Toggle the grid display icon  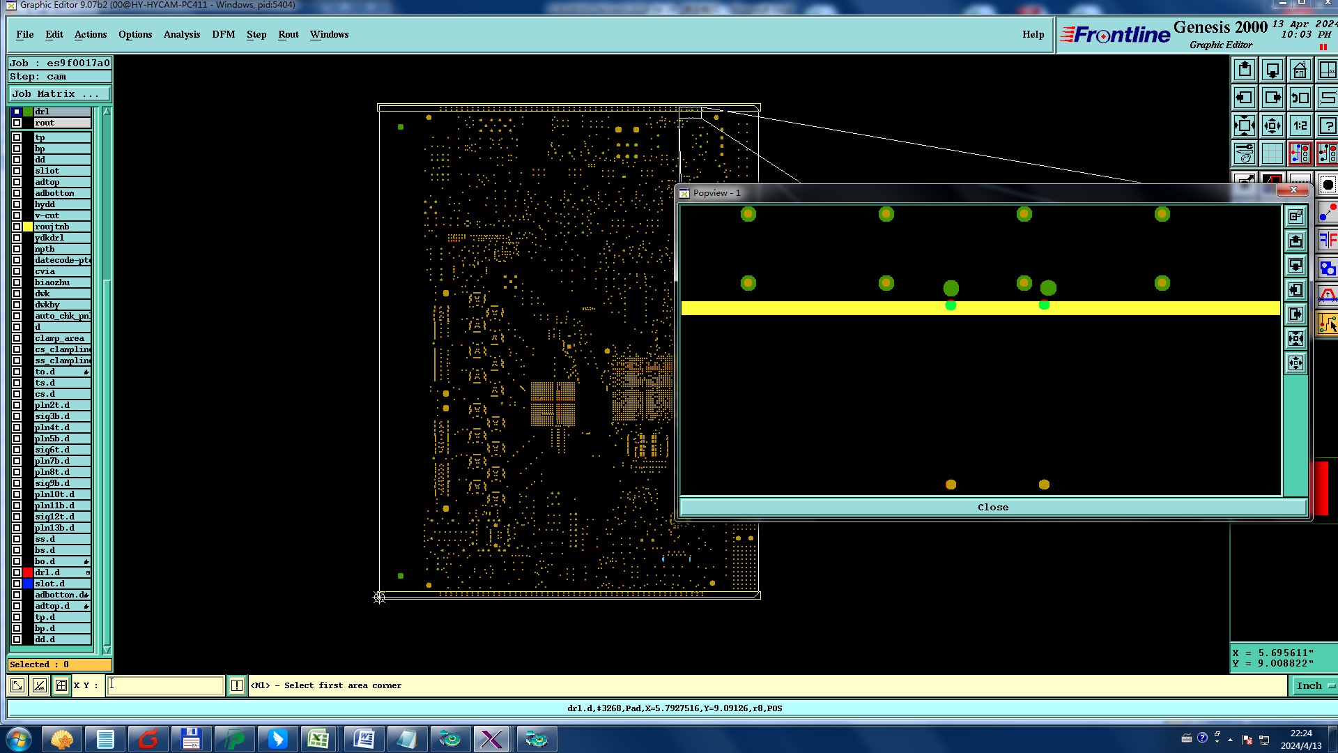click(x=1272, y=153)
